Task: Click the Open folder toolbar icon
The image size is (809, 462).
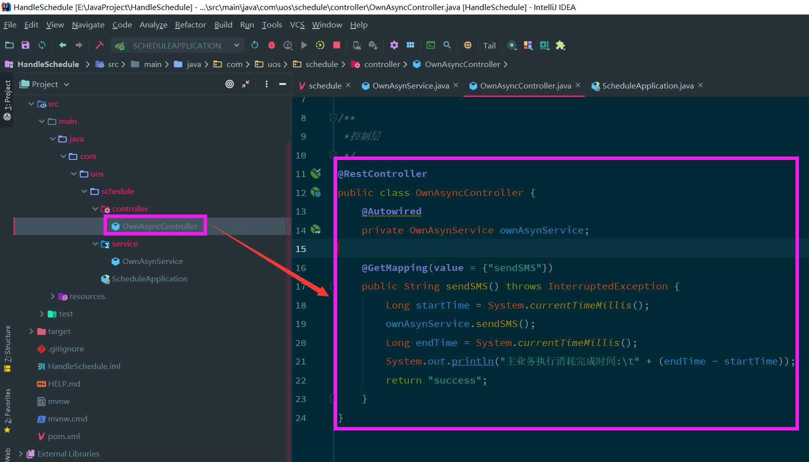Action: tap(10, 45)
